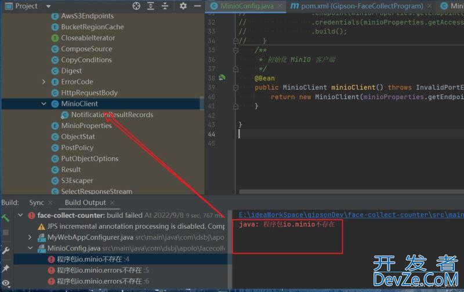Image resolution: width=464 pixels, height=292 pixels.
Task: Click the locate/select opened file crosshair icon
Action: [x=136, y=6]
